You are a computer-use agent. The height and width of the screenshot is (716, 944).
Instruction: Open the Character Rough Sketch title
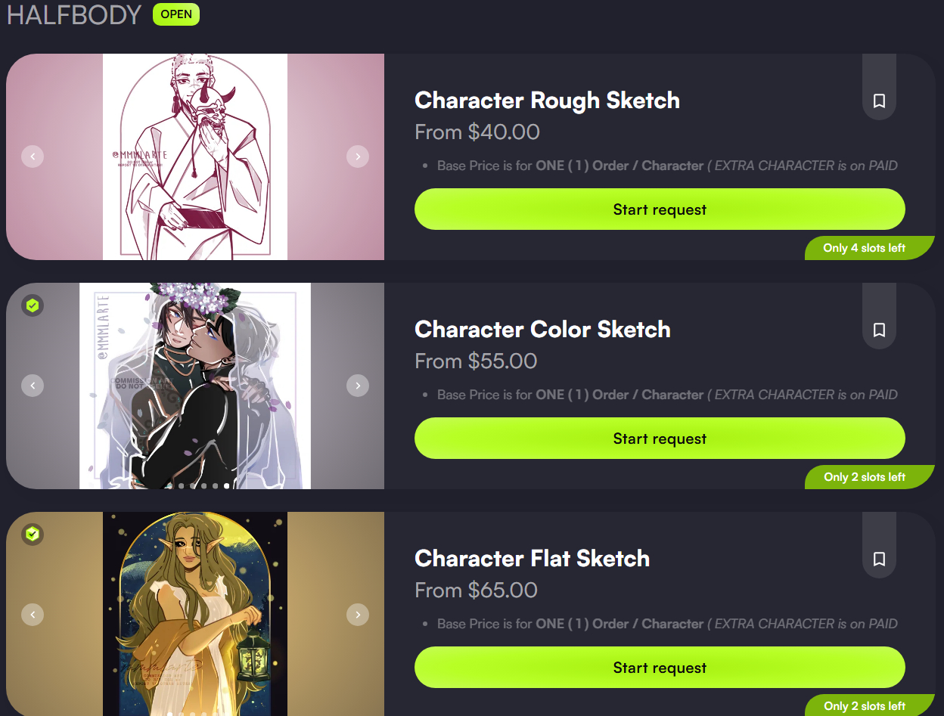coord(547,101)
